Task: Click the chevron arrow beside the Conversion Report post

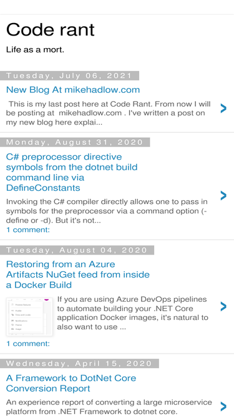Action: coord(223,407)
